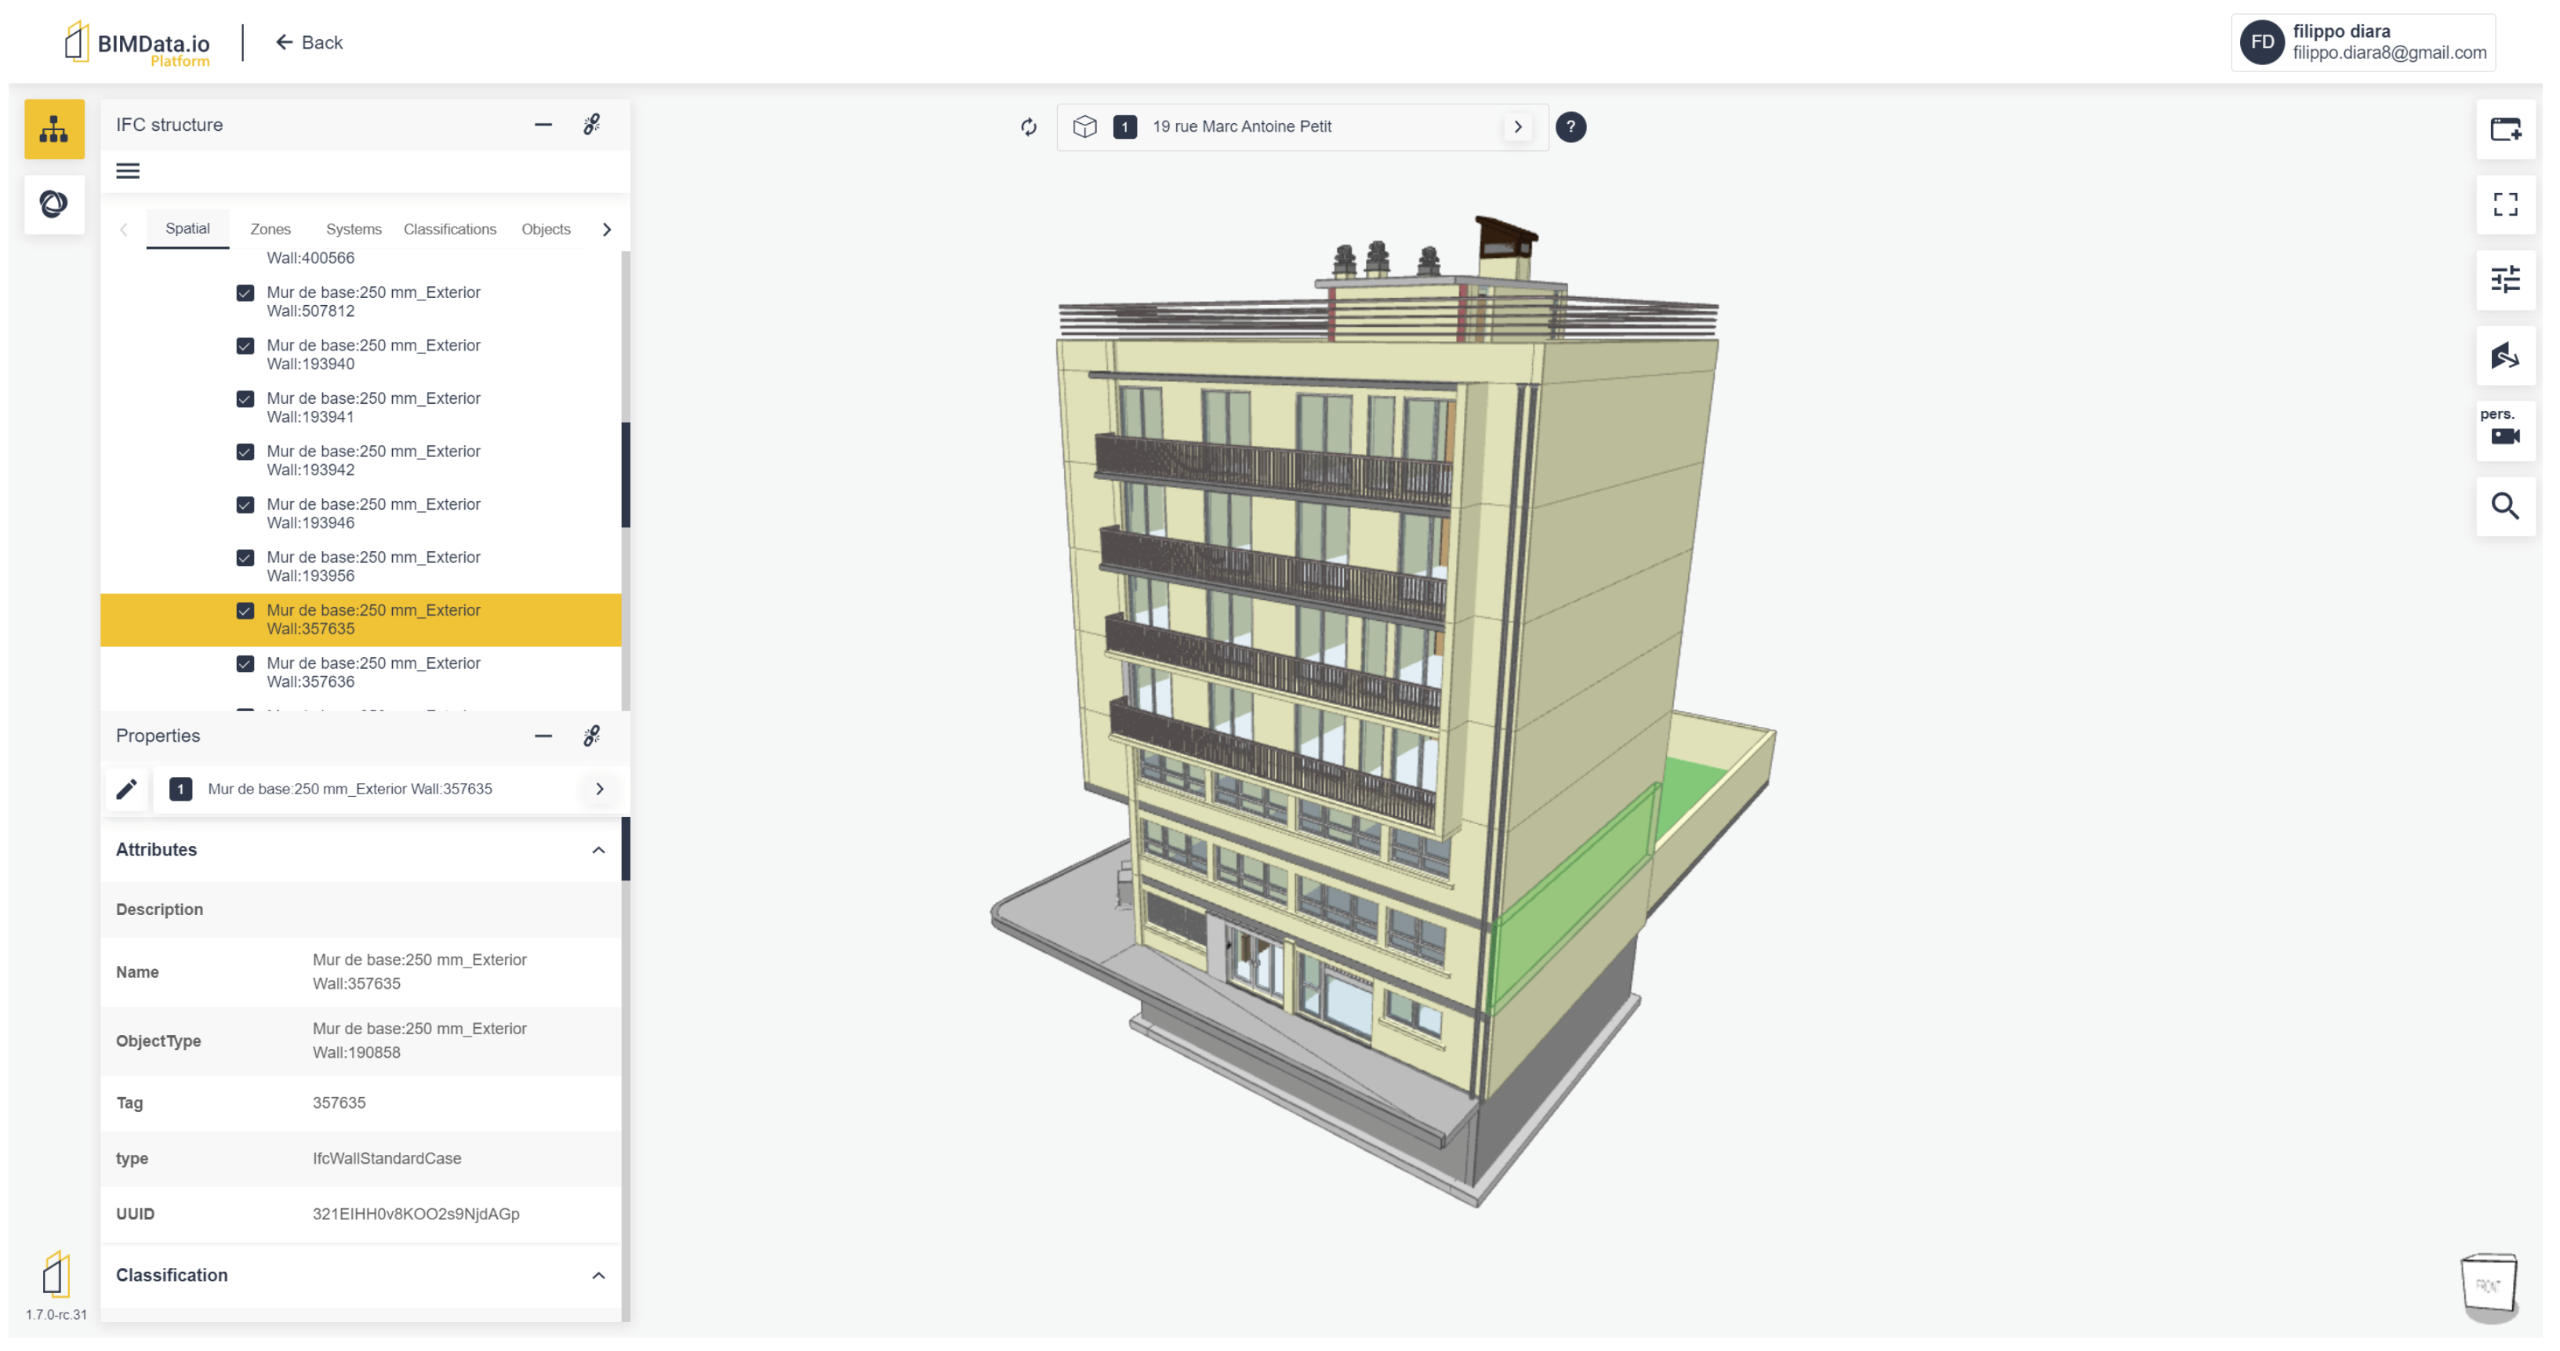The width and height of the screenshot is (2560, 1351).
Task: Toggle checkbox for Wall:193946
Action: pos(245,505)
